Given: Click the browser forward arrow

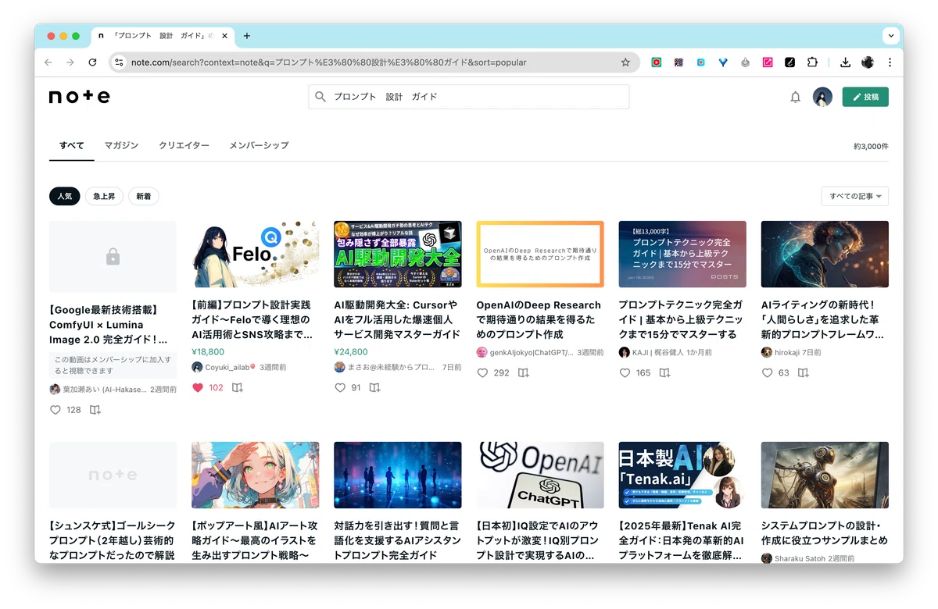Looking at the screenshot, I should [x=70, y=62].
